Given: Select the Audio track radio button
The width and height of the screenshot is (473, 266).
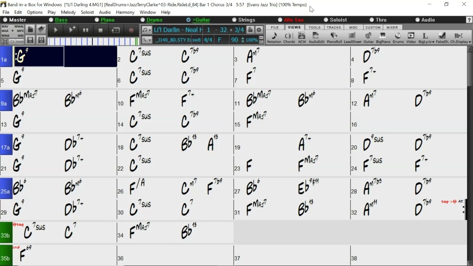Looking at the screenshot, I should click(418, 20).
